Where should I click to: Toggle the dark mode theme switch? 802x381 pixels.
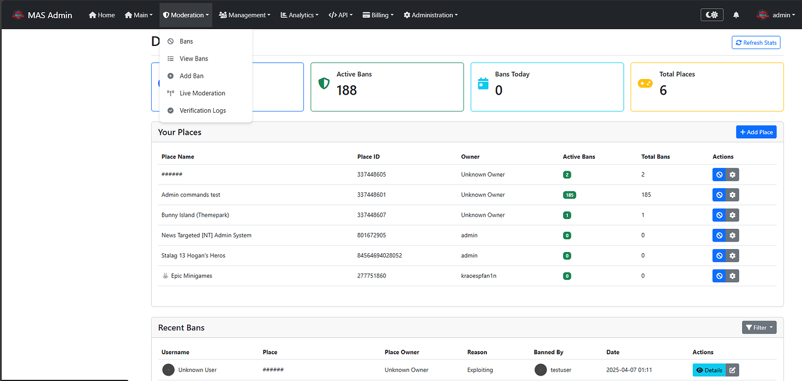tap(711, 15)
